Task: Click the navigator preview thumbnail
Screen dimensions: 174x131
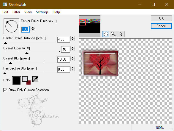Action: 90,26
